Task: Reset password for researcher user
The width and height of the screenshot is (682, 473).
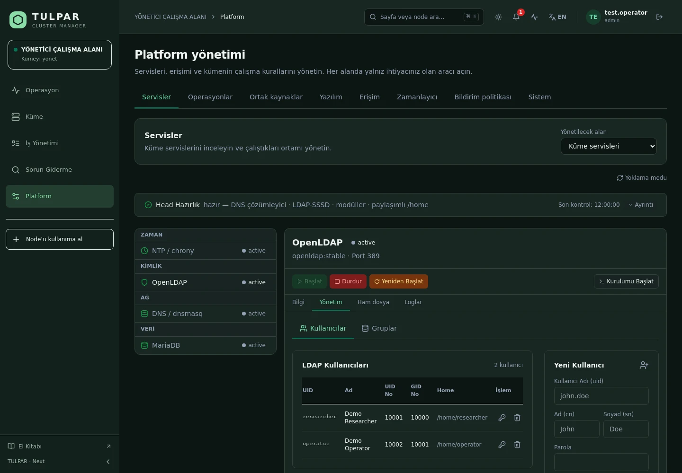Action: (x=502, y=418)
